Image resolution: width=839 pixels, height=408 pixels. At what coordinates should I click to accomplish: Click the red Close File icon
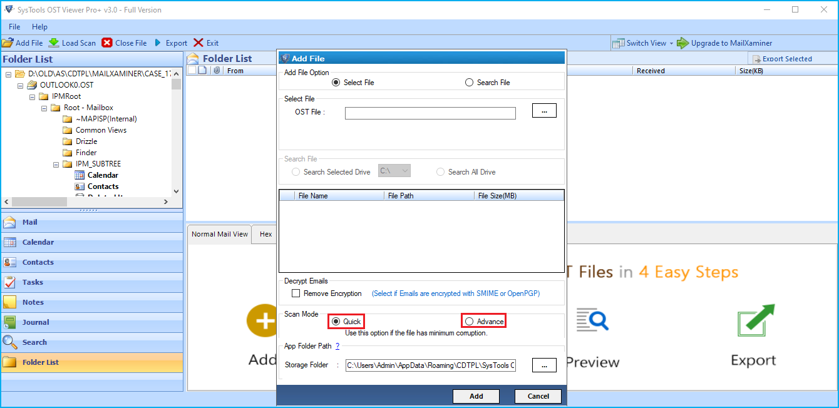click(x=107, y=43)
